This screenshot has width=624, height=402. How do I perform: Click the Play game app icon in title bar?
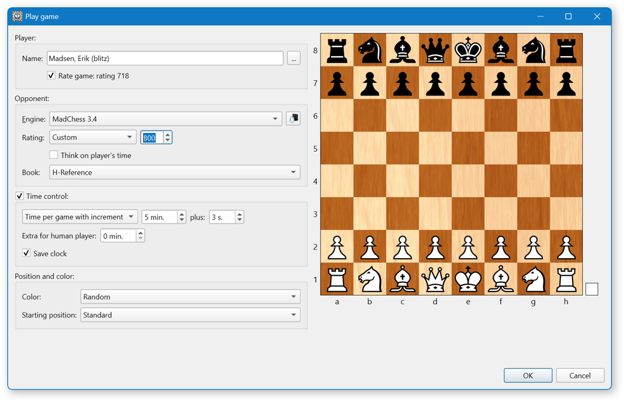17,16
